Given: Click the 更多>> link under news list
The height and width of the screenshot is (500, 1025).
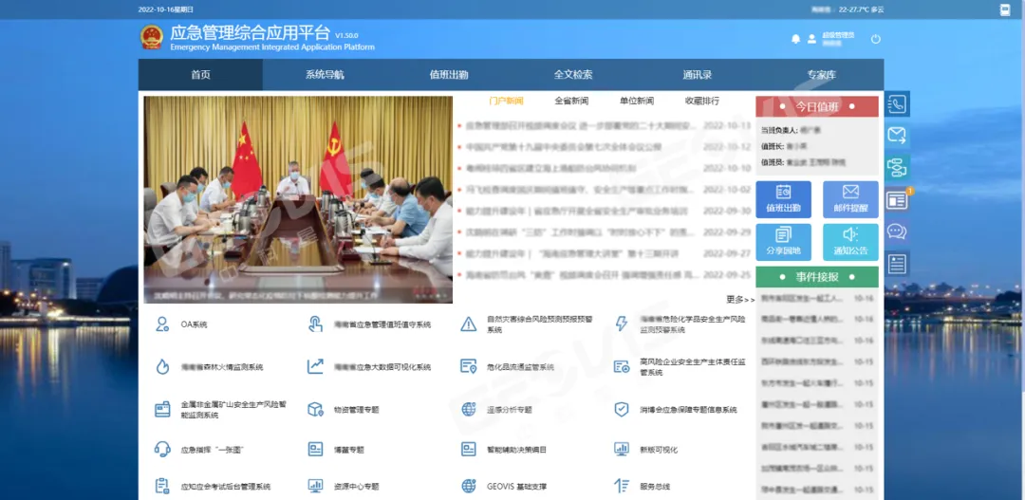Looking at the screenshot, I should (740, 300).
